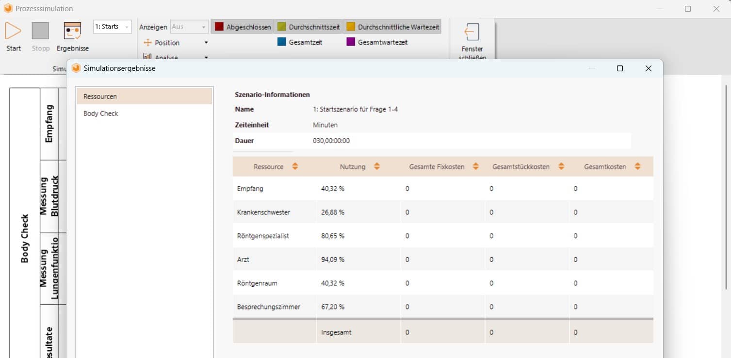
Task: Click the red Abgeschlossen color swatch
Action: [x=219, y=27]
